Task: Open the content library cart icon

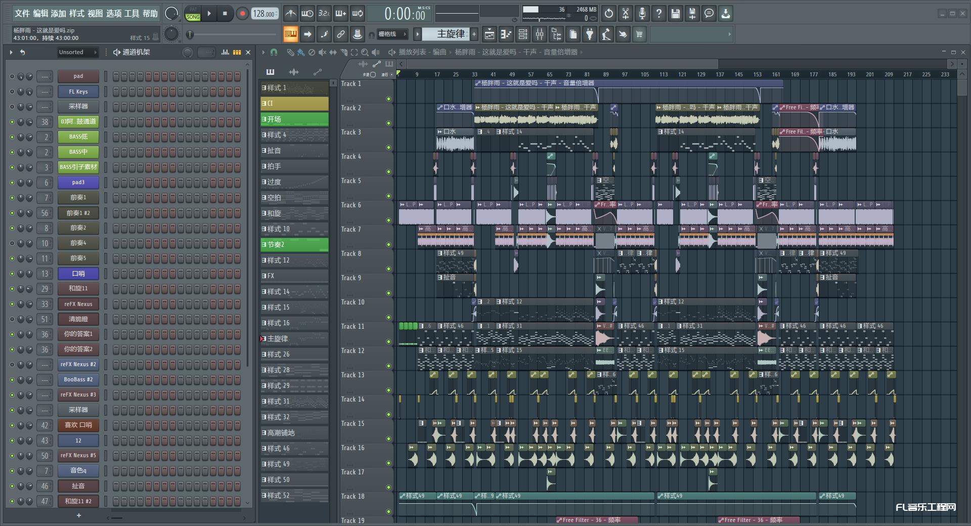Action: [x=639, y=34]
